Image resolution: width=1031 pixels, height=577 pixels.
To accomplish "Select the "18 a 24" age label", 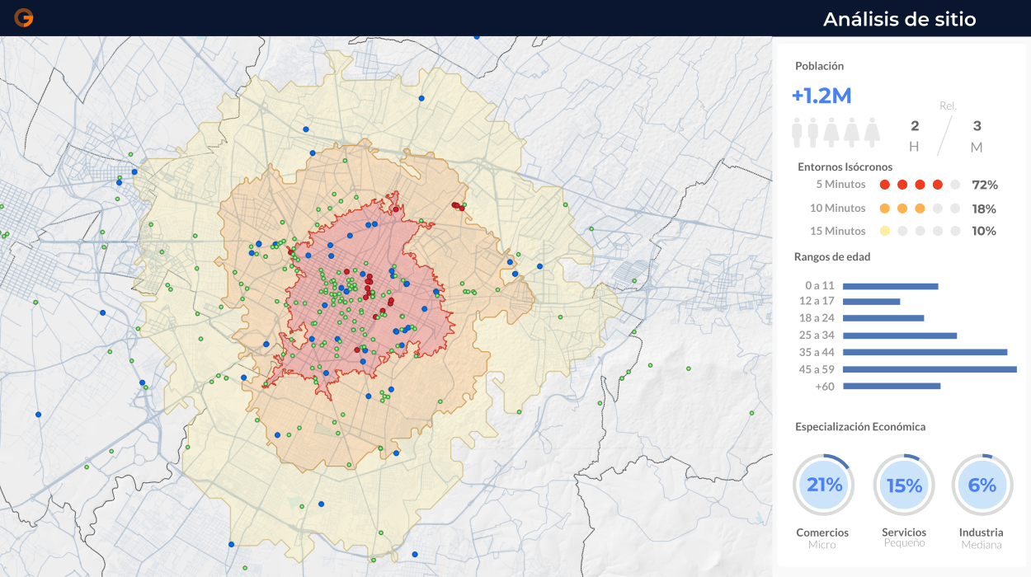I will pyautogui.click(x=817, y=318).
